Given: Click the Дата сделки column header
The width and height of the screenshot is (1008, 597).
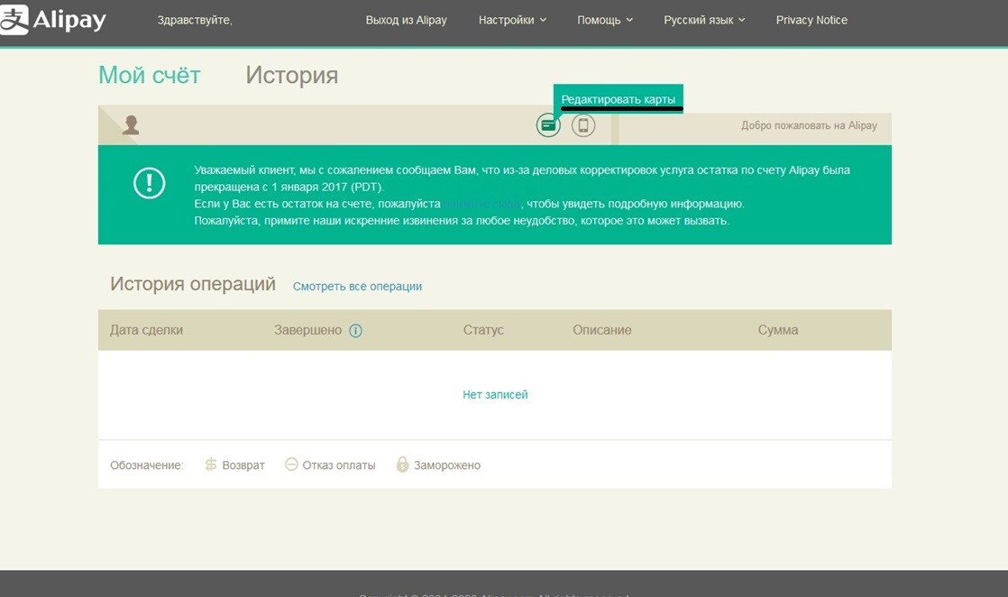Looking at the screenshot, I should coord(147,330).
